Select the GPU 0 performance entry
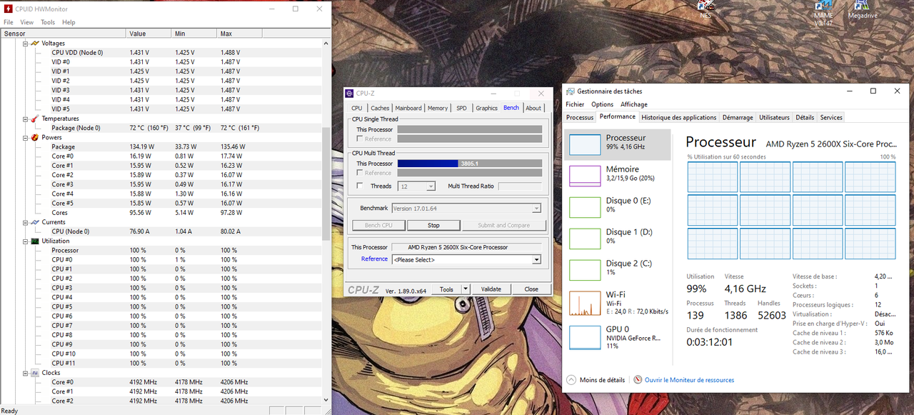 click(618, 336)
